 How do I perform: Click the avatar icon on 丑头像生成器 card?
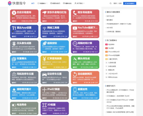coord(14,44)
